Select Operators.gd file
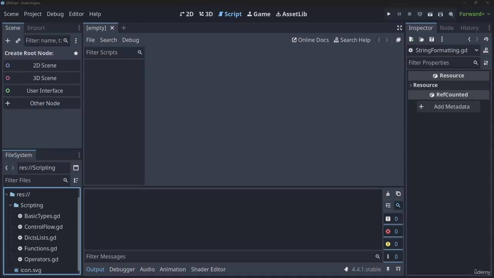Image resolution: width=494 pixels, height=278 pixels. click(41, 259)
